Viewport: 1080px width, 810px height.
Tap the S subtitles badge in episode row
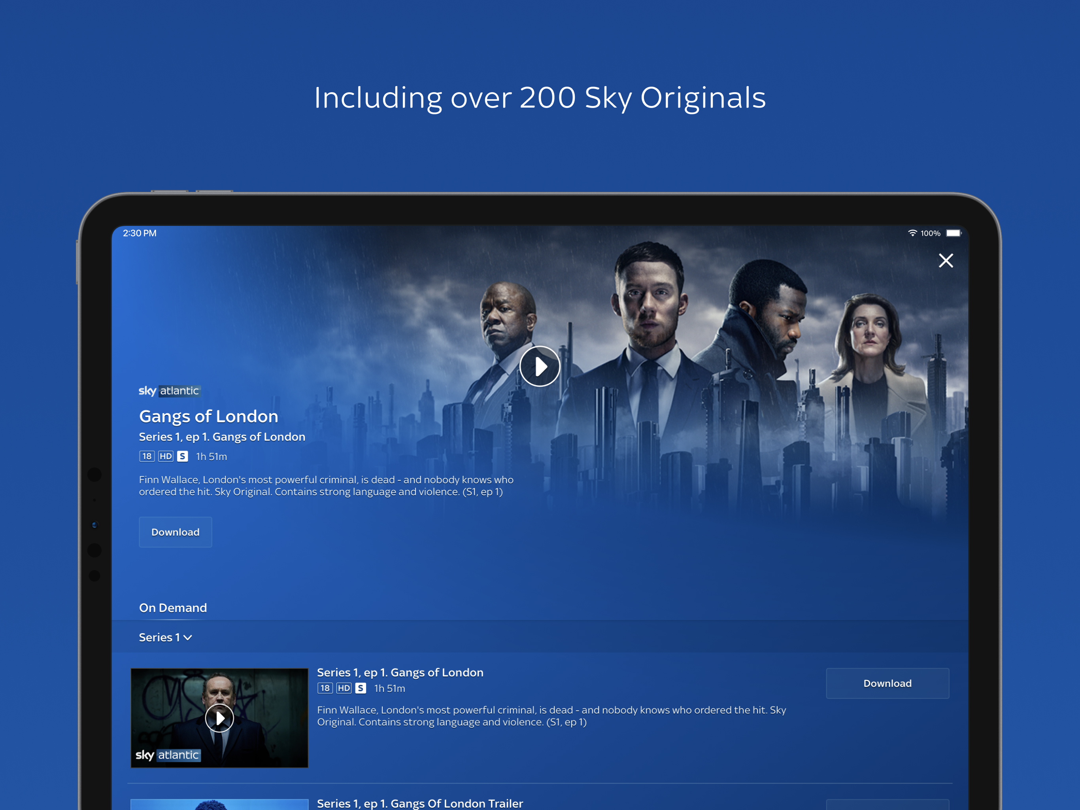click(x=361, y=688)
